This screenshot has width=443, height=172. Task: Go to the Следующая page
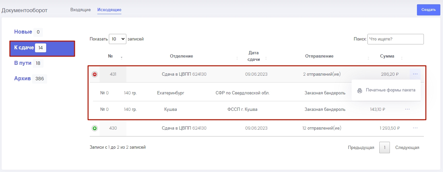coord(407,148)
